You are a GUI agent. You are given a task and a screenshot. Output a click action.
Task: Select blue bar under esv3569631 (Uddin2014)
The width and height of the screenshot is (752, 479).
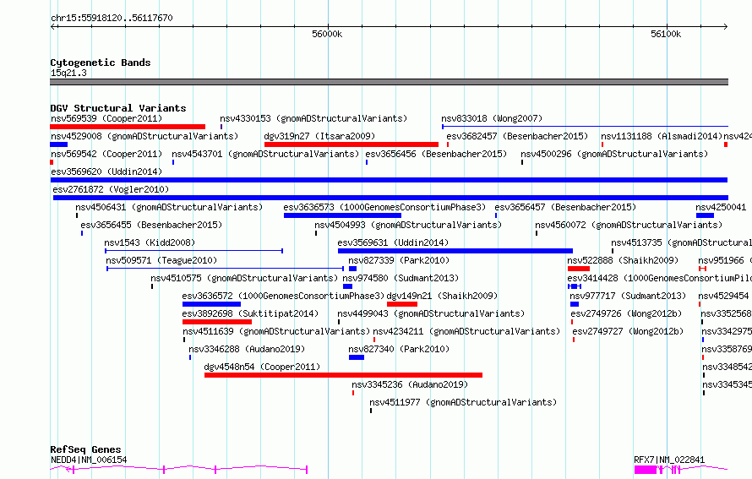coord(455,251)
